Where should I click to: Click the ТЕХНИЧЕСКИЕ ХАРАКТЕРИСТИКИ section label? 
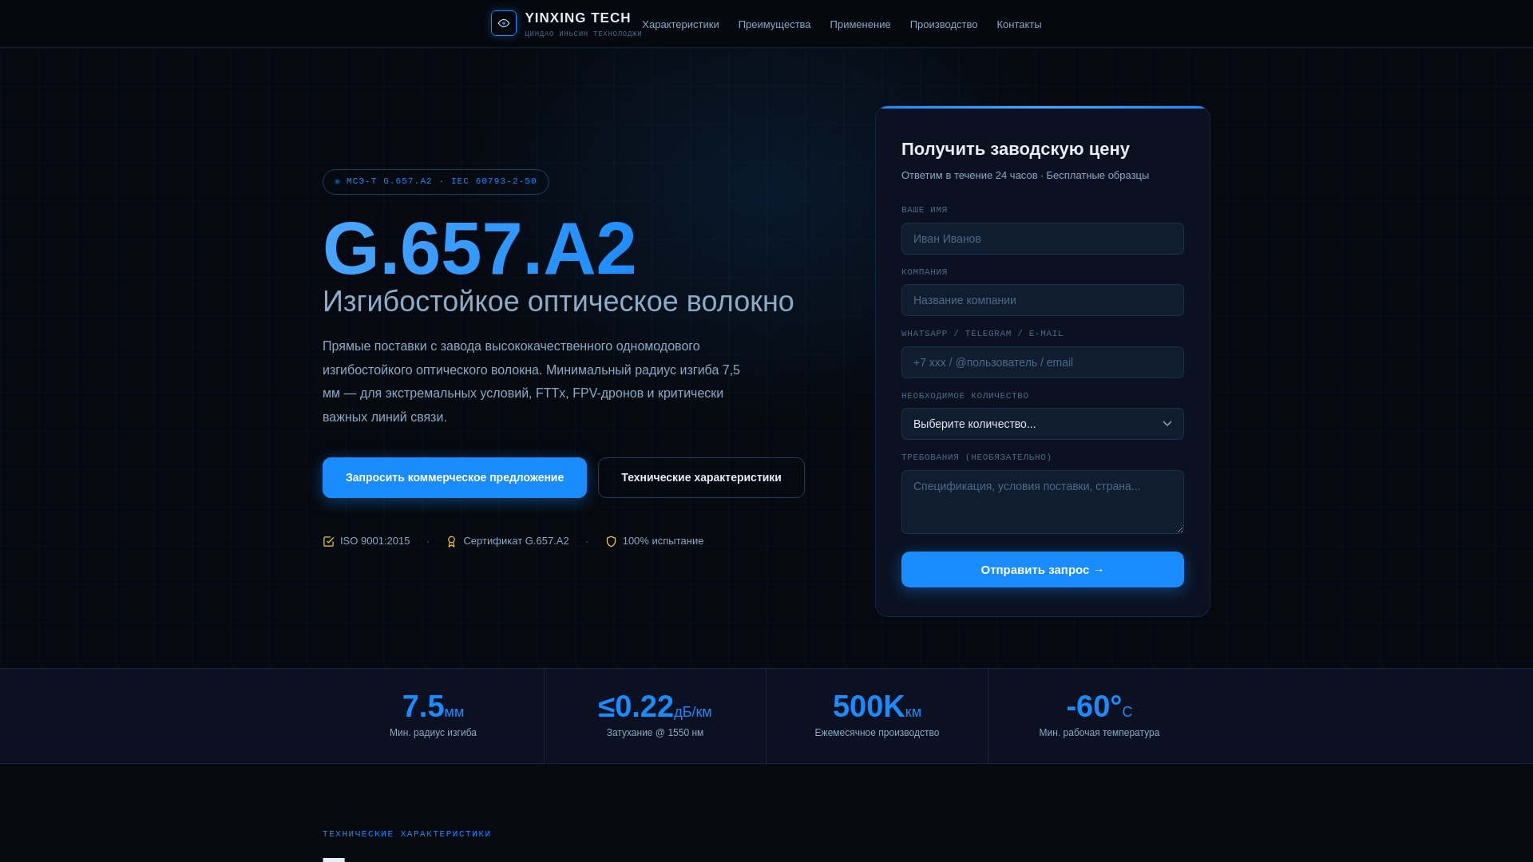pyautogui.click(x=407, y=834)
